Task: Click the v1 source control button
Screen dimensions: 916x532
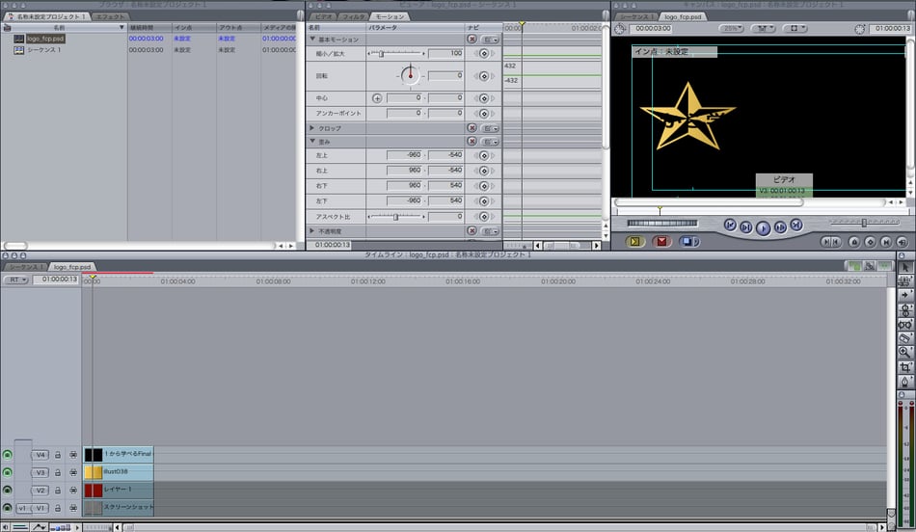Action: tap(22, 509)
